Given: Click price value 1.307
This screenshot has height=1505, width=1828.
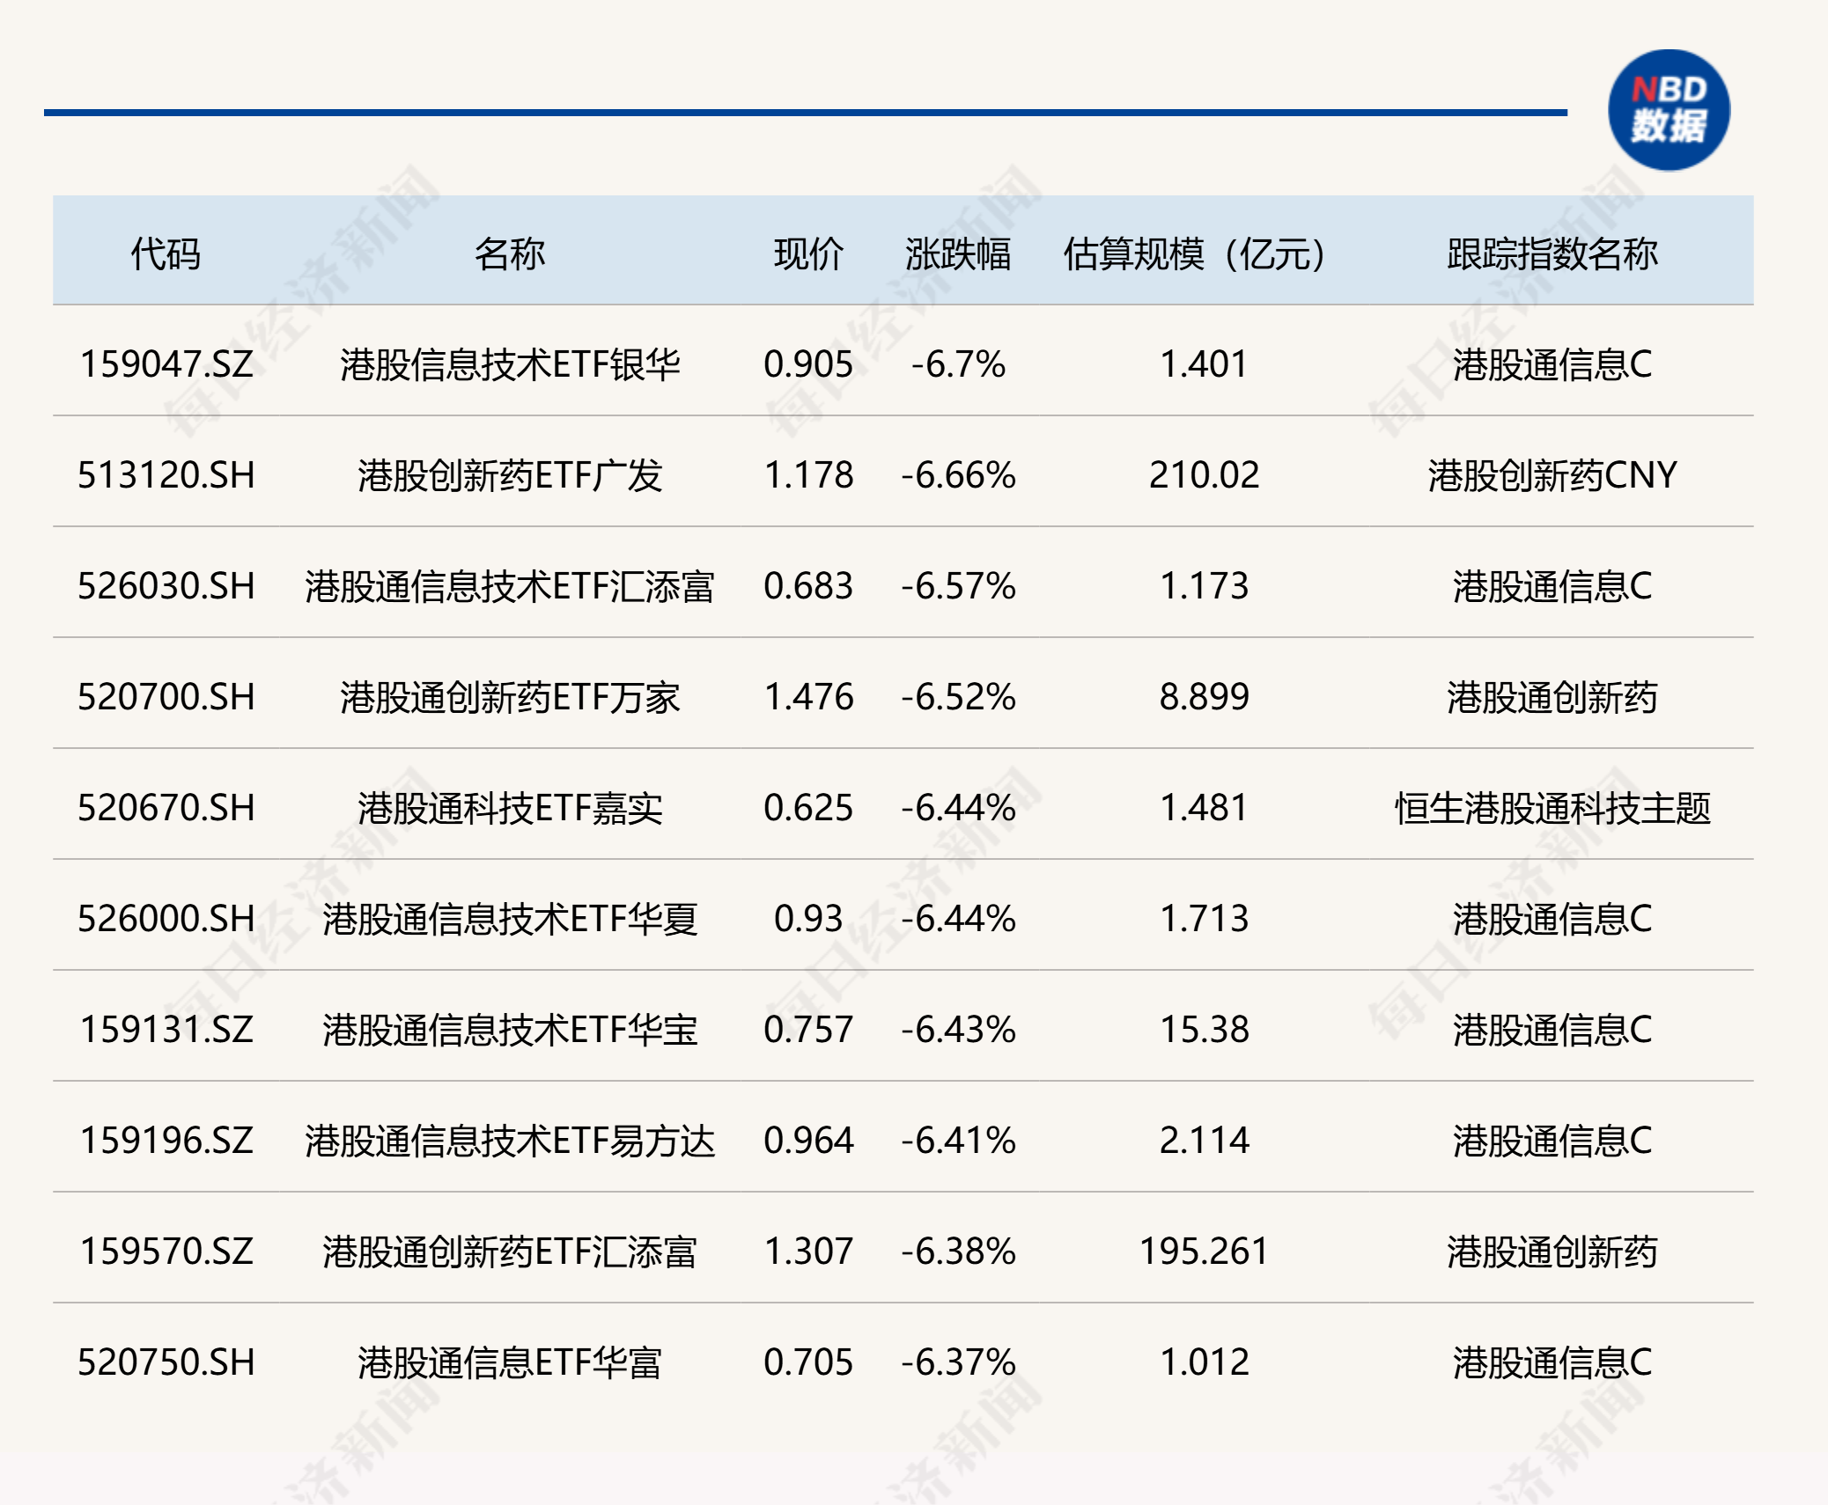Looking at the screenshot, I should 808,1252.
